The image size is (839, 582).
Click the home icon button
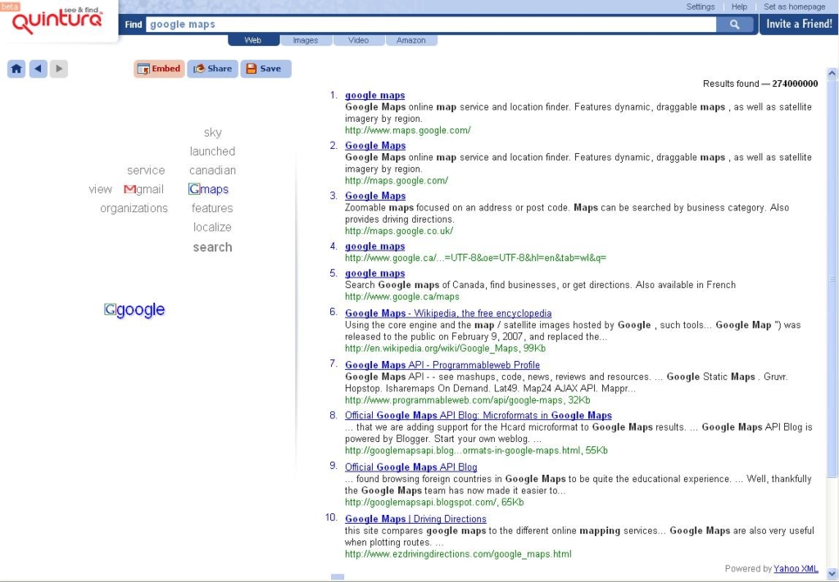pos(16,69)
